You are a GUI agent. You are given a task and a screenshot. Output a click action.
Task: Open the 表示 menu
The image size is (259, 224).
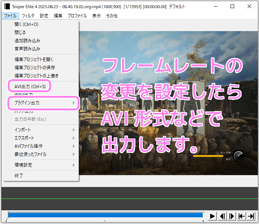[x=97, y=16]
